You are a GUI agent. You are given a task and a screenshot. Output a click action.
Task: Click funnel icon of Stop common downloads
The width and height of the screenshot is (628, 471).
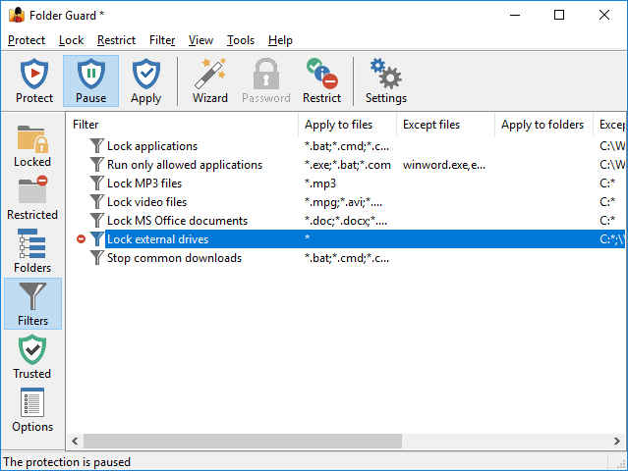pos(97,257)
